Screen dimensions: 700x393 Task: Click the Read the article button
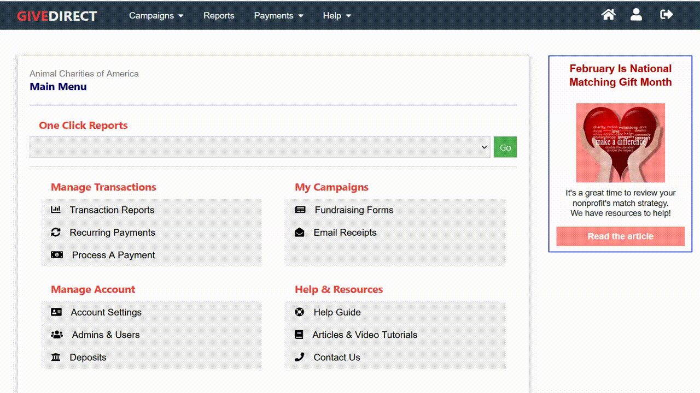[x=620, y=236]
